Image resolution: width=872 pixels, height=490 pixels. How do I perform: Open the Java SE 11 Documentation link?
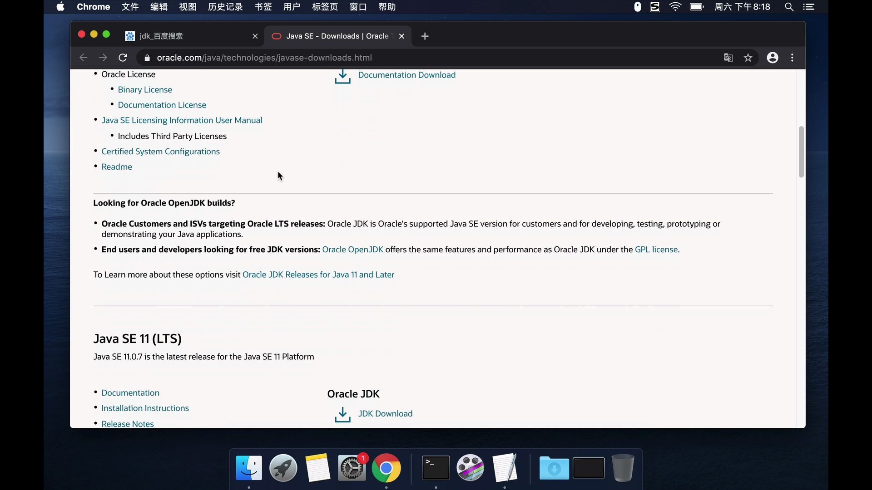click(x=130, y=393)
